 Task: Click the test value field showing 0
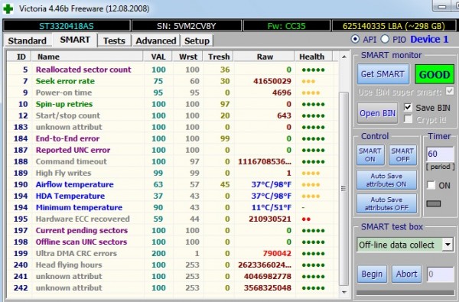(x=440, y=274)
